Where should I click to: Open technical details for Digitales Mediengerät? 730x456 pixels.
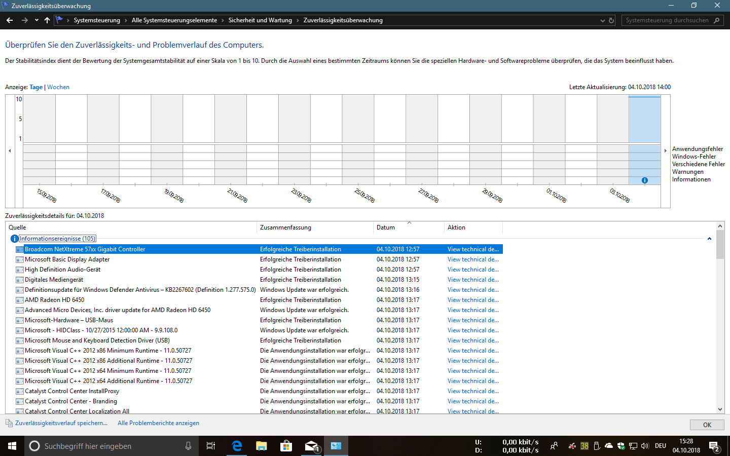tap(473, 280)
